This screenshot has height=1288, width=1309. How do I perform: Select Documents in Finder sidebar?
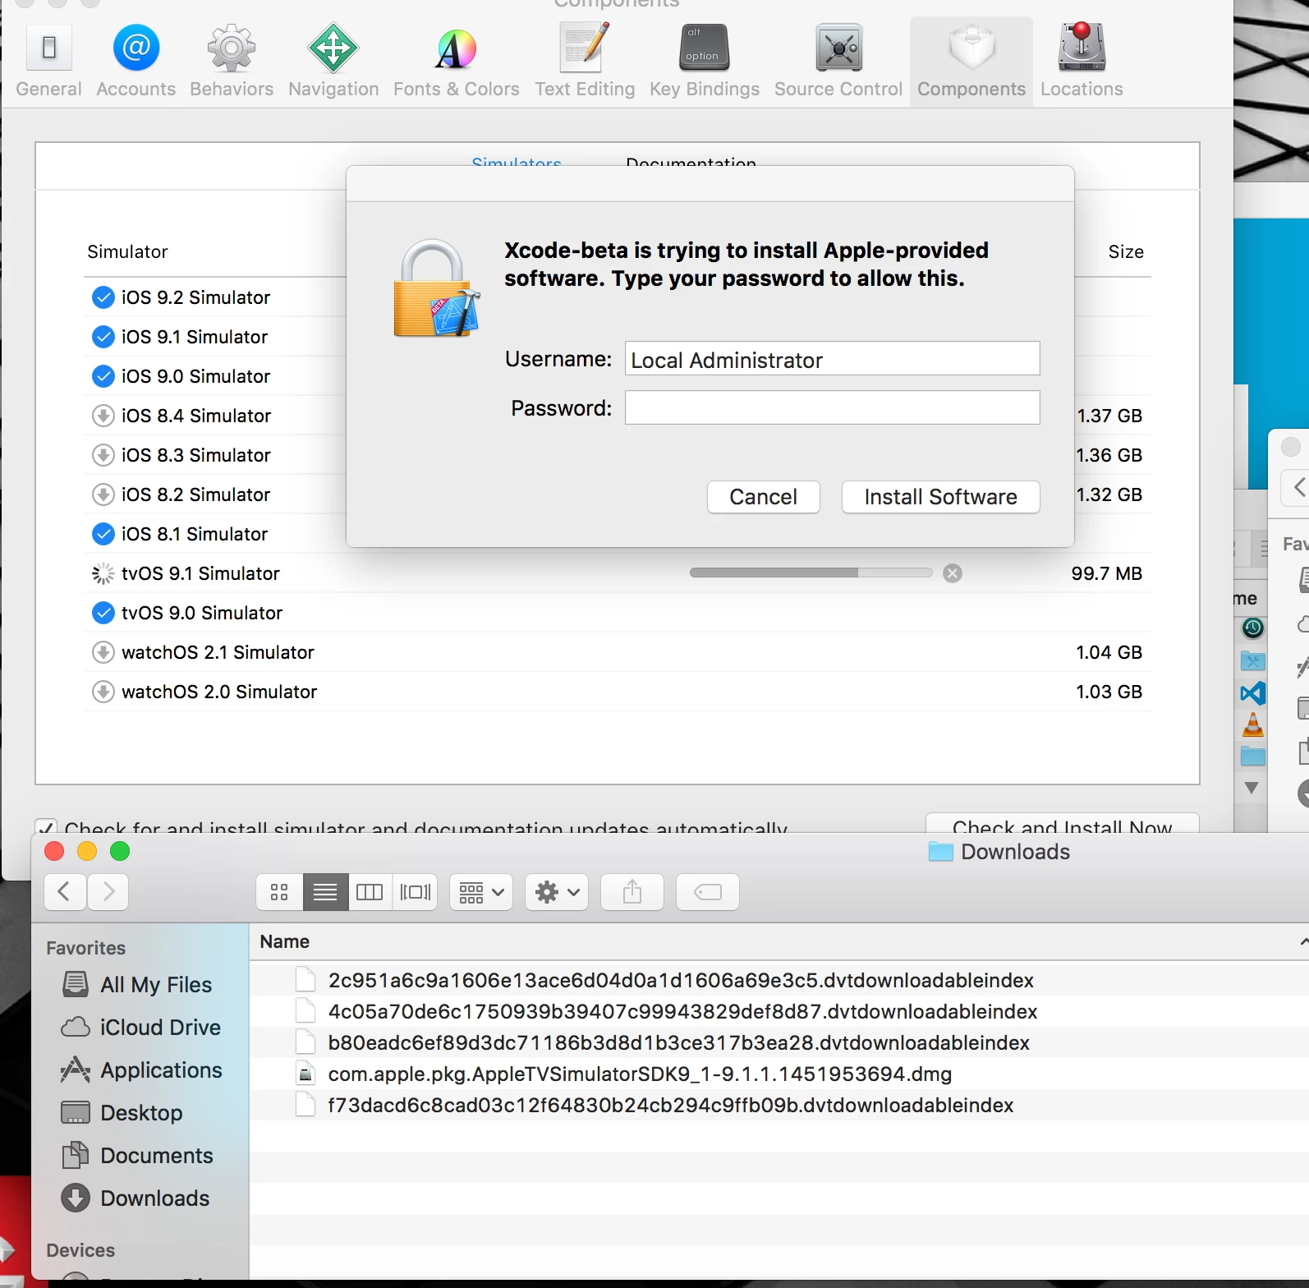pyautogui.click(x=137, y=1156)
